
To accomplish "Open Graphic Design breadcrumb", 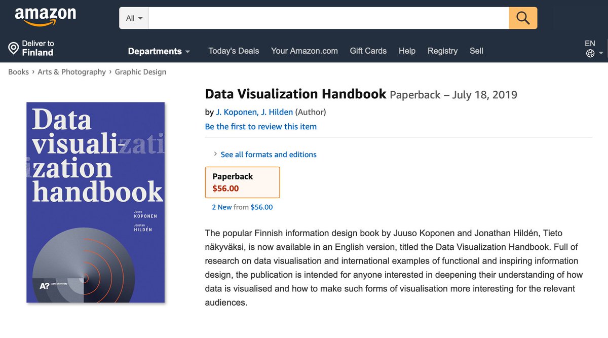I will click(140, 72).
